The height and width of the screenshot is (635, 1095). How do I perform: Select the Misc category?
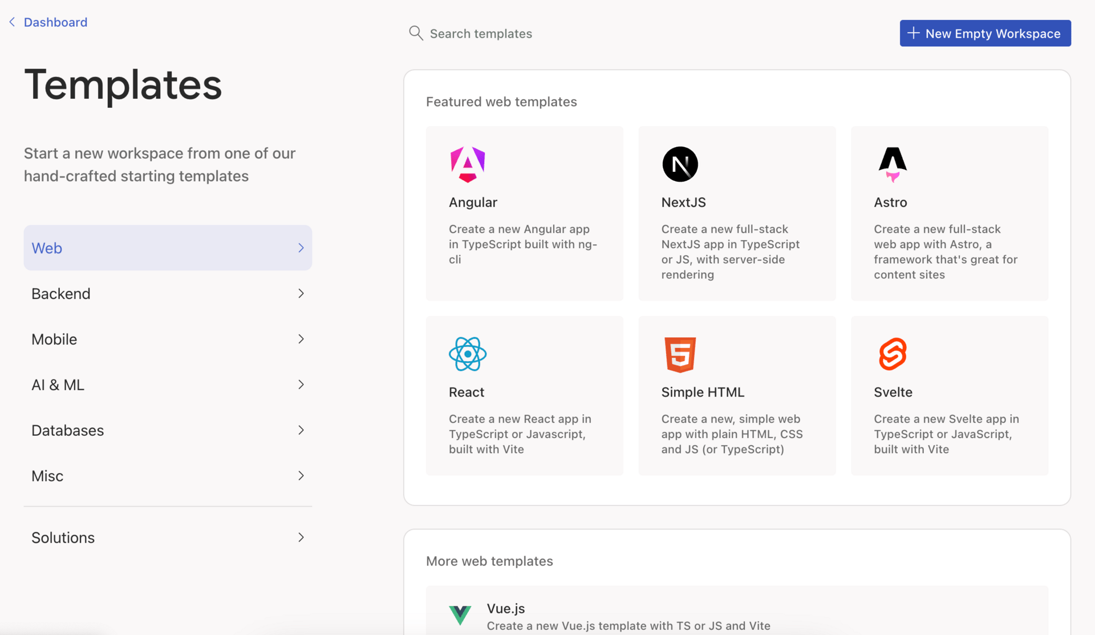click(x=47, y=476)
